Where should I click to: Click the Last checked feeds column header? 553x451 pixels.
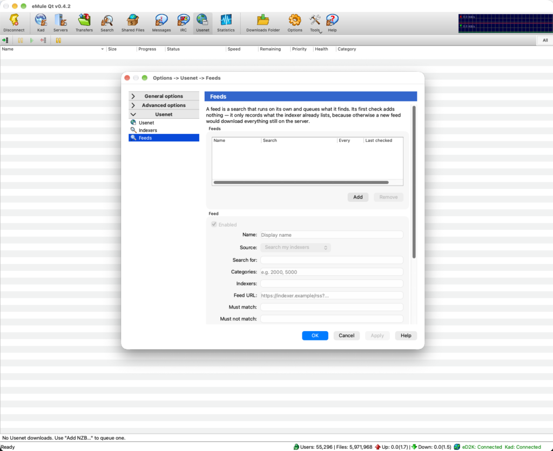click(x=383, y=140)
